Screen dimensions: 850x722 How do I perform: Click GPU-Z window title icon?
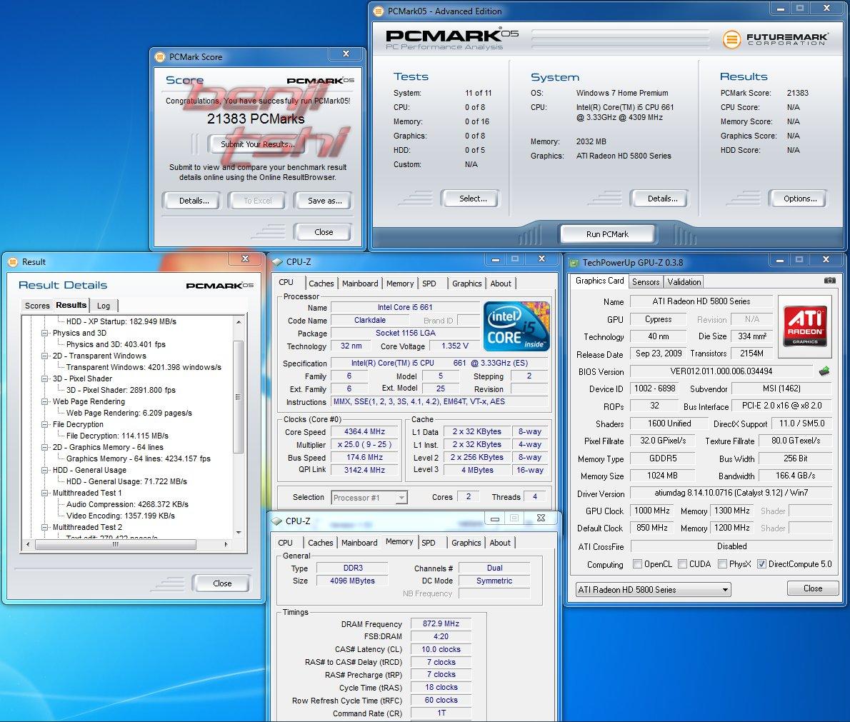click(574, 263)
